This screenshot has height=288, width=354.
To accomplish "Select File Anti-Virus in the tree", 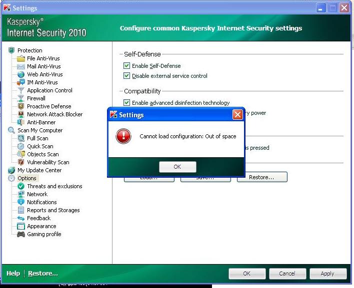I will pos(43,58).
